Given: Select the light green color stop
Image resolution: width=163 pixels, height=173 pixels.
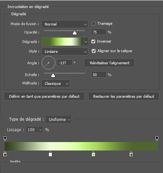Looking at the screenshot, I should click(93, 154).
